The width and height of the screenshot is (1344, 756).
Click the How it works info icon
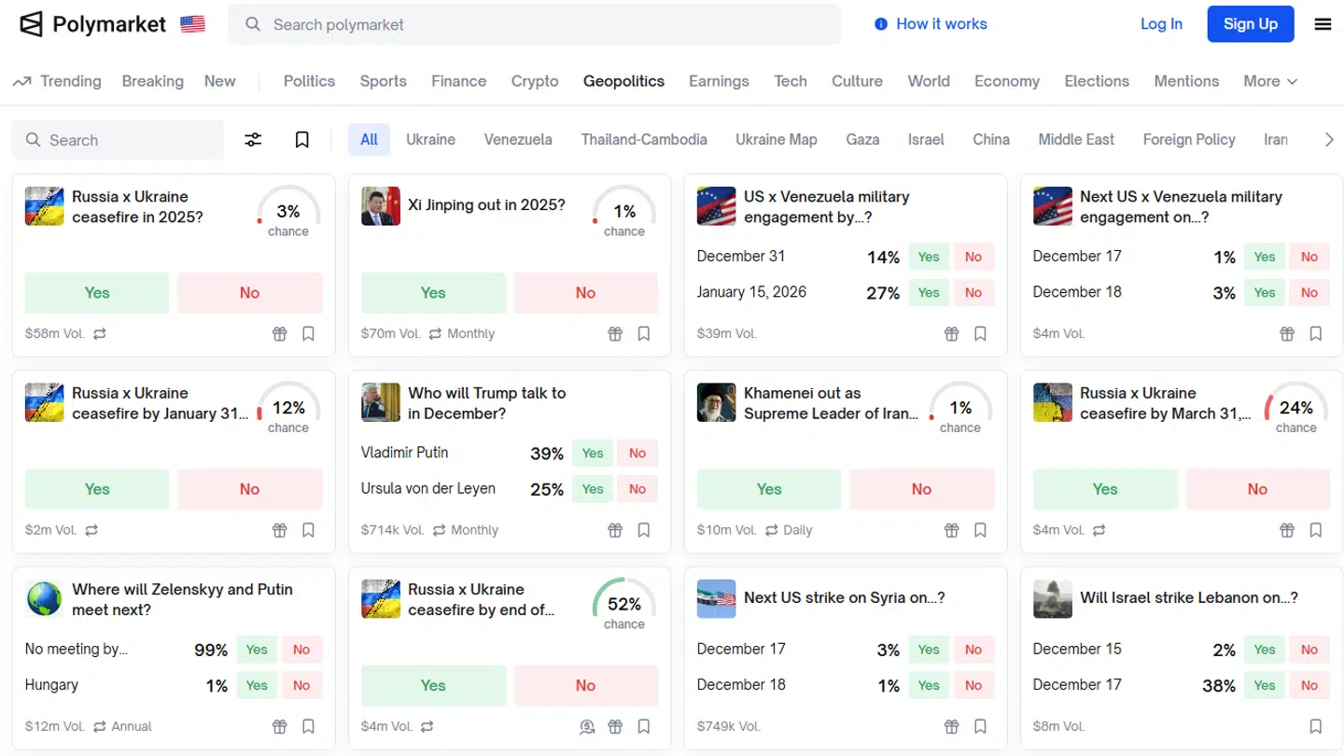[880, 24]
